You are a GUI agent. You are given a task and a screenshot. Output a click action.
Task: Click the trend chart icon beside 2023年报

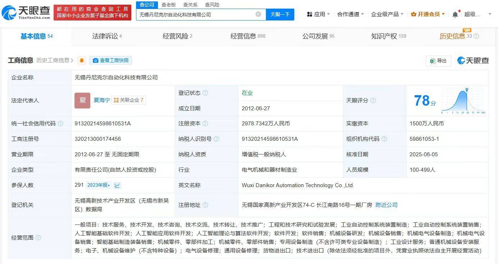tap(117, 185)
